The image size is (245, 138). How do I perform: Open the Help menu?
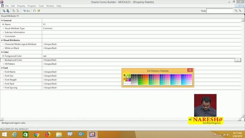point(59,6)
